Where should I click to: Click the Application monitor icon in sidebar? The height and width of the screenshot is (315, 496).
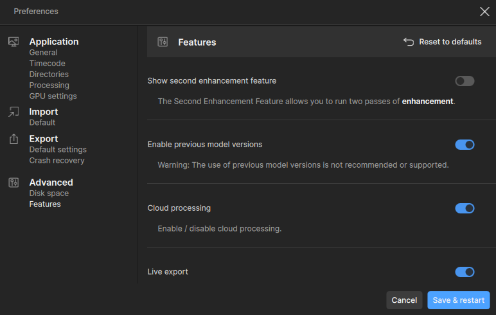(x=13, y=42)
